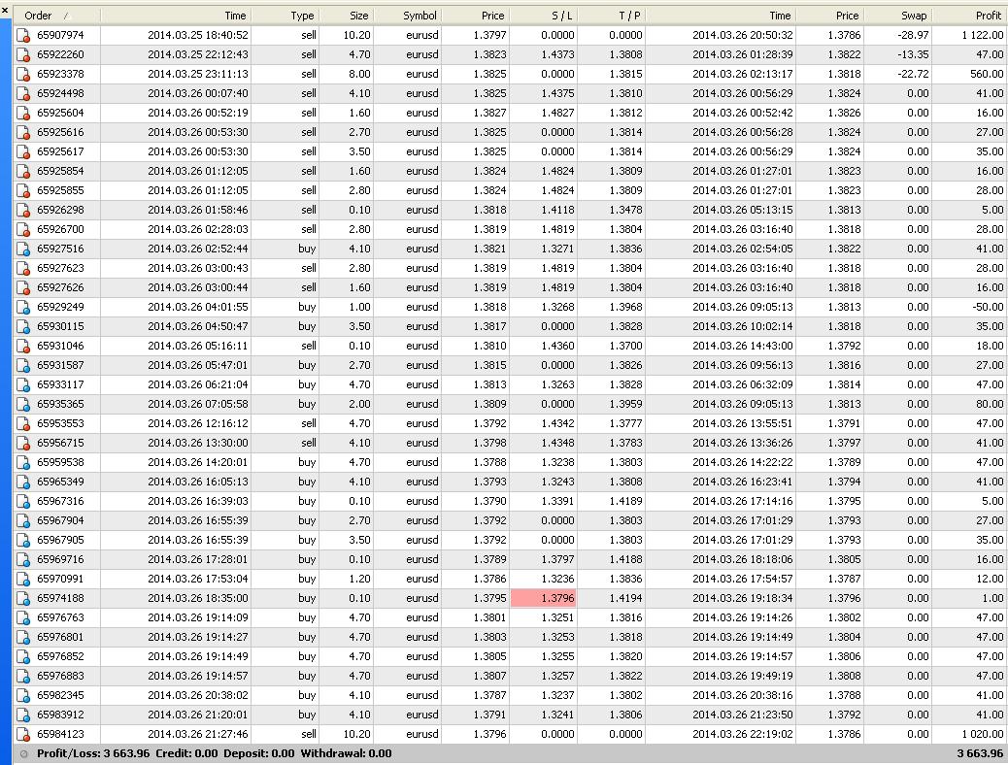Viewport: 1008px width, 765px height.
Task: Sort by the Profit column header
Action: pos(969,16)
